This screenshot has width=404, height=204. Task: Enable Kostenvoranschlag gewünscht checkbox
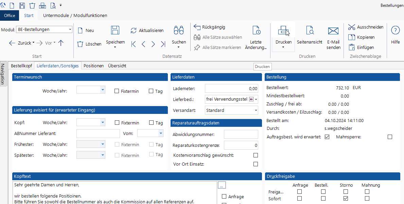click(x=256, y=155)
